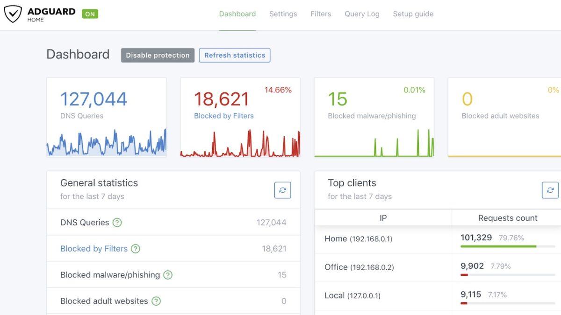Viewport: 561px width, 315px height.
Task: Click the green ON status badge
Action: [90, 14]
